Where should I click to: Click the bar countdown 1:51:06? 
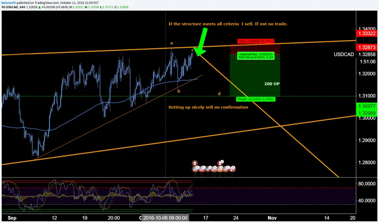pos(368,62)
